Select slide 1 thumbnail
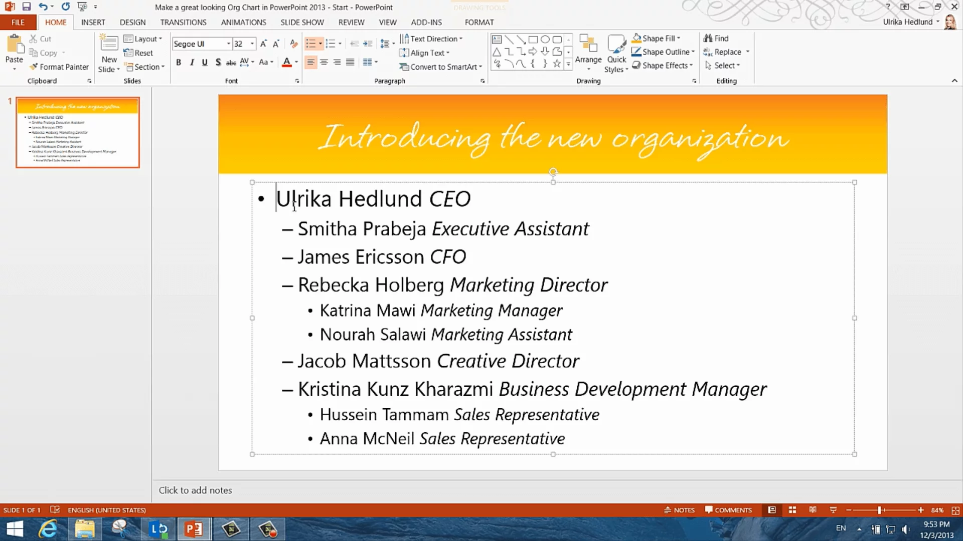Viewport: 963px width, 541px height. coord(78,132)
